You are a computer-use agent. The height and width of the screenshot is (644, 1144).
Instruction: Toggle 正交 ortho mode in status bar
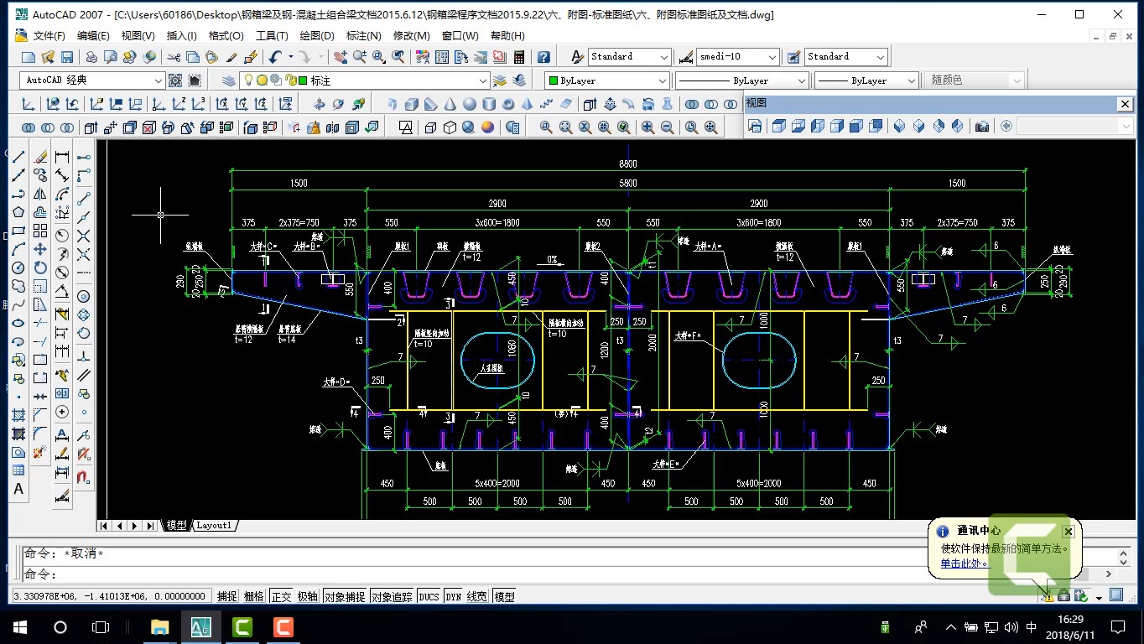pyautogui.click(x=281, y=596)
